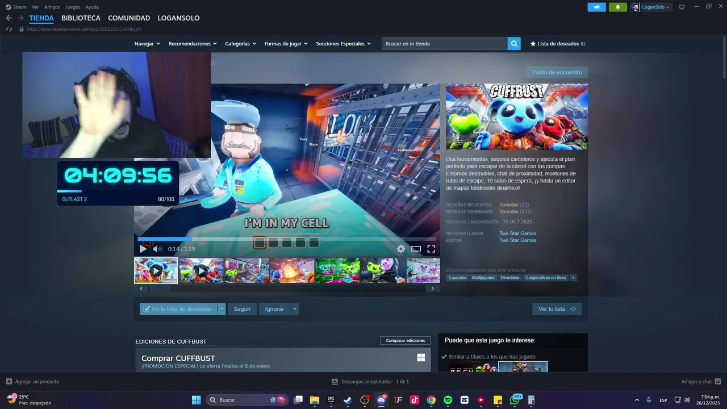
Task: Open Amigos y chat panel
Action: click(701, 382)
